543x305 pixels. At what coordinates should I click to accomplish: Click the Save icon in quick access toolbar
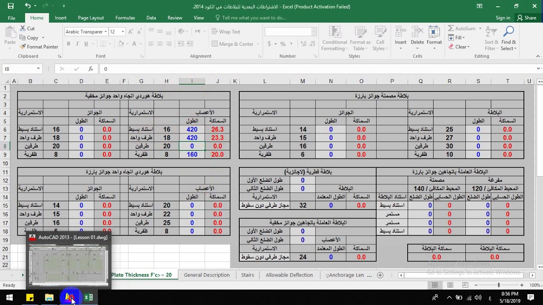(x=11, y=6)
